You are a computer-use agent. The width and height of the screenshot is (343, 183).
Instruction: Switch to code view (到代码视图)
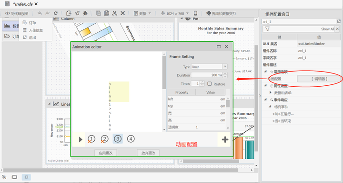(x=17, y=13)
